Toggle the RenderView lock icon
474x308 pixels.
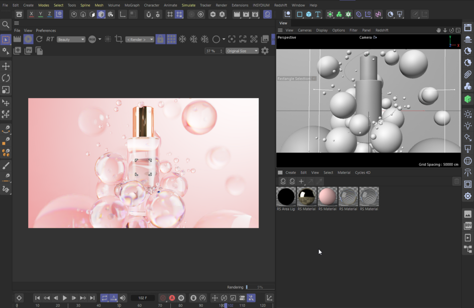160,39
